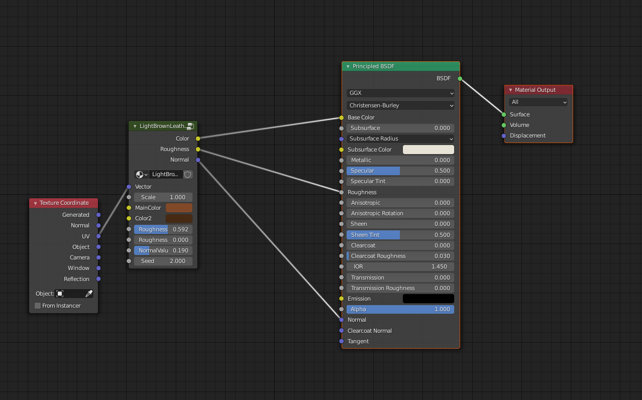Click the Surface input socket on Material Output

pos(504,114)
